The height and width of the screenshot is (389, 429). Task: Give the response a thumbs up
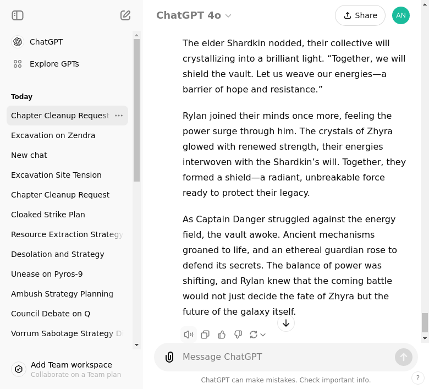(222, 335)
